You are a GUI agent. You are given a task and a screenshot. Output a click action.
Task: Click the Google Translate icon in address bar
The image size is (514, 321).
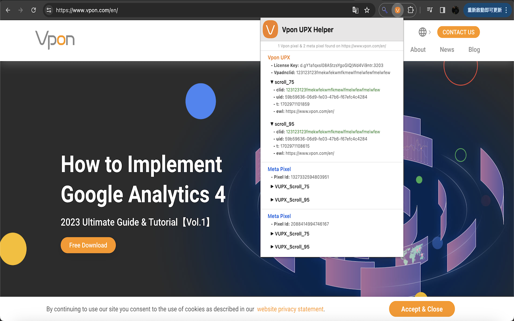[x=355, y=10]
